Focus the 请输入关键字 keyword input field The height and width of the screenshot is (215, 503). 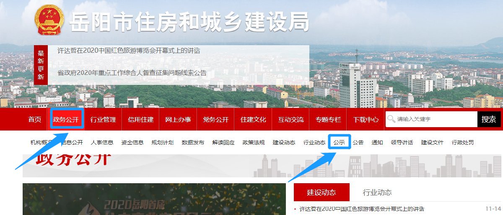point(431,119)
